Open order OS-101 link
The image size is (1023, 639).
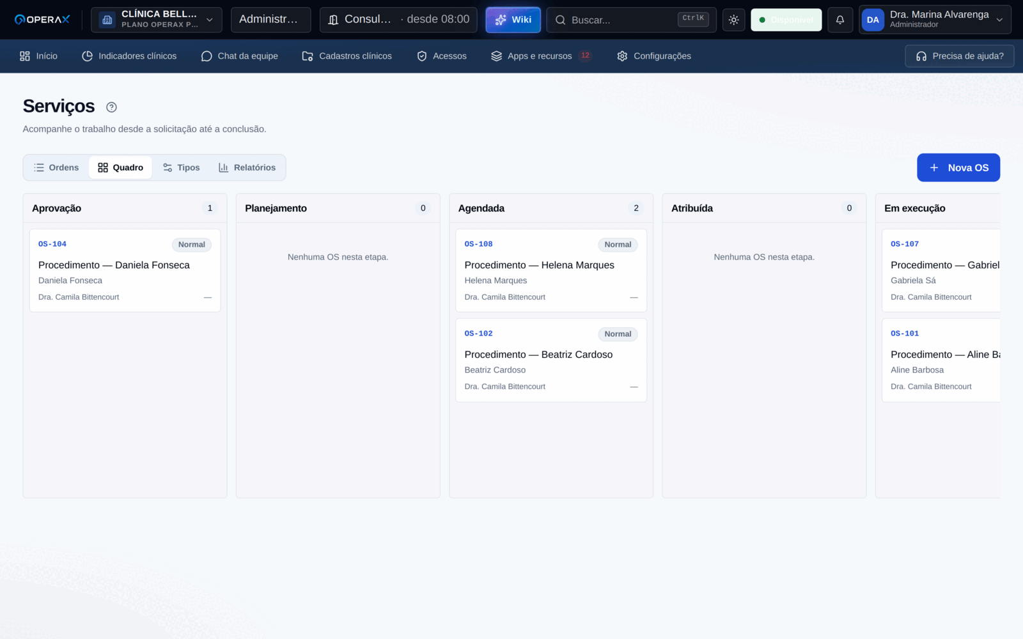pos(905,334)
